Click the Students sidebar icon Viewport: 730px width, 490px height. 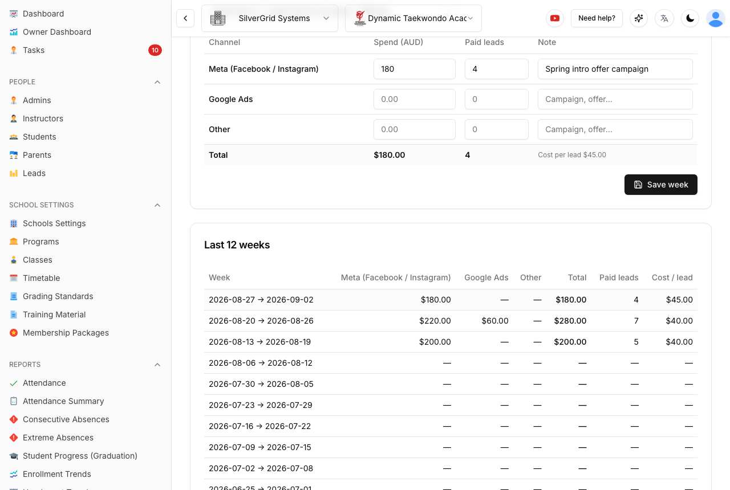point(14,137)
